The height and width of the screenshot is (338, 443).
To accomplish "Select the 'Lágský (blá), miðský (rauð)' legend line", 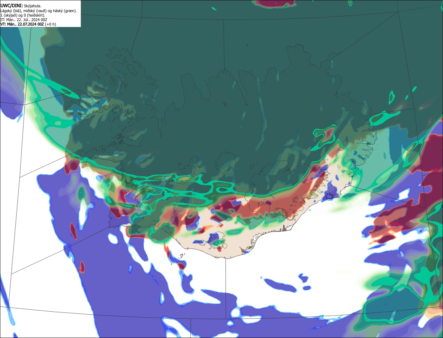I will point(39,11).
